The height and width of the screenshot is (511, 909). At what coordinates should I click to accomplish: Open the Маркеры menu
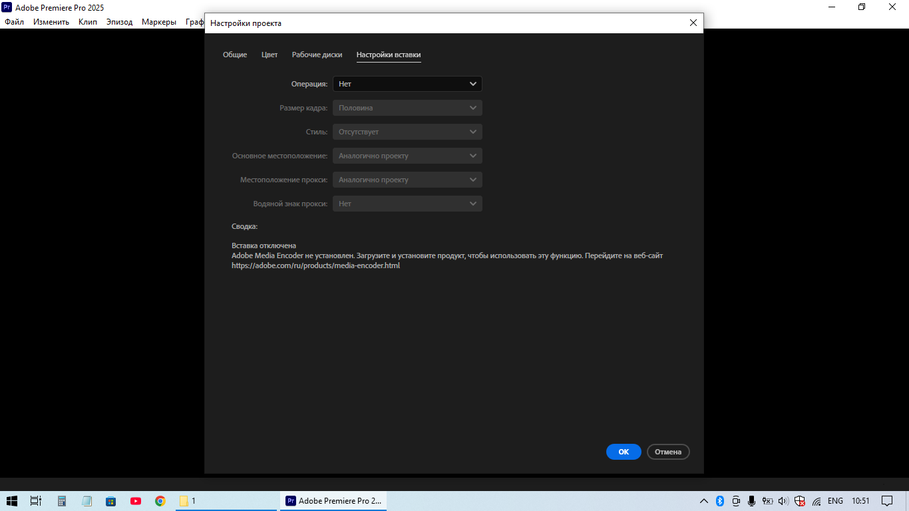click(x=159, y=22)
